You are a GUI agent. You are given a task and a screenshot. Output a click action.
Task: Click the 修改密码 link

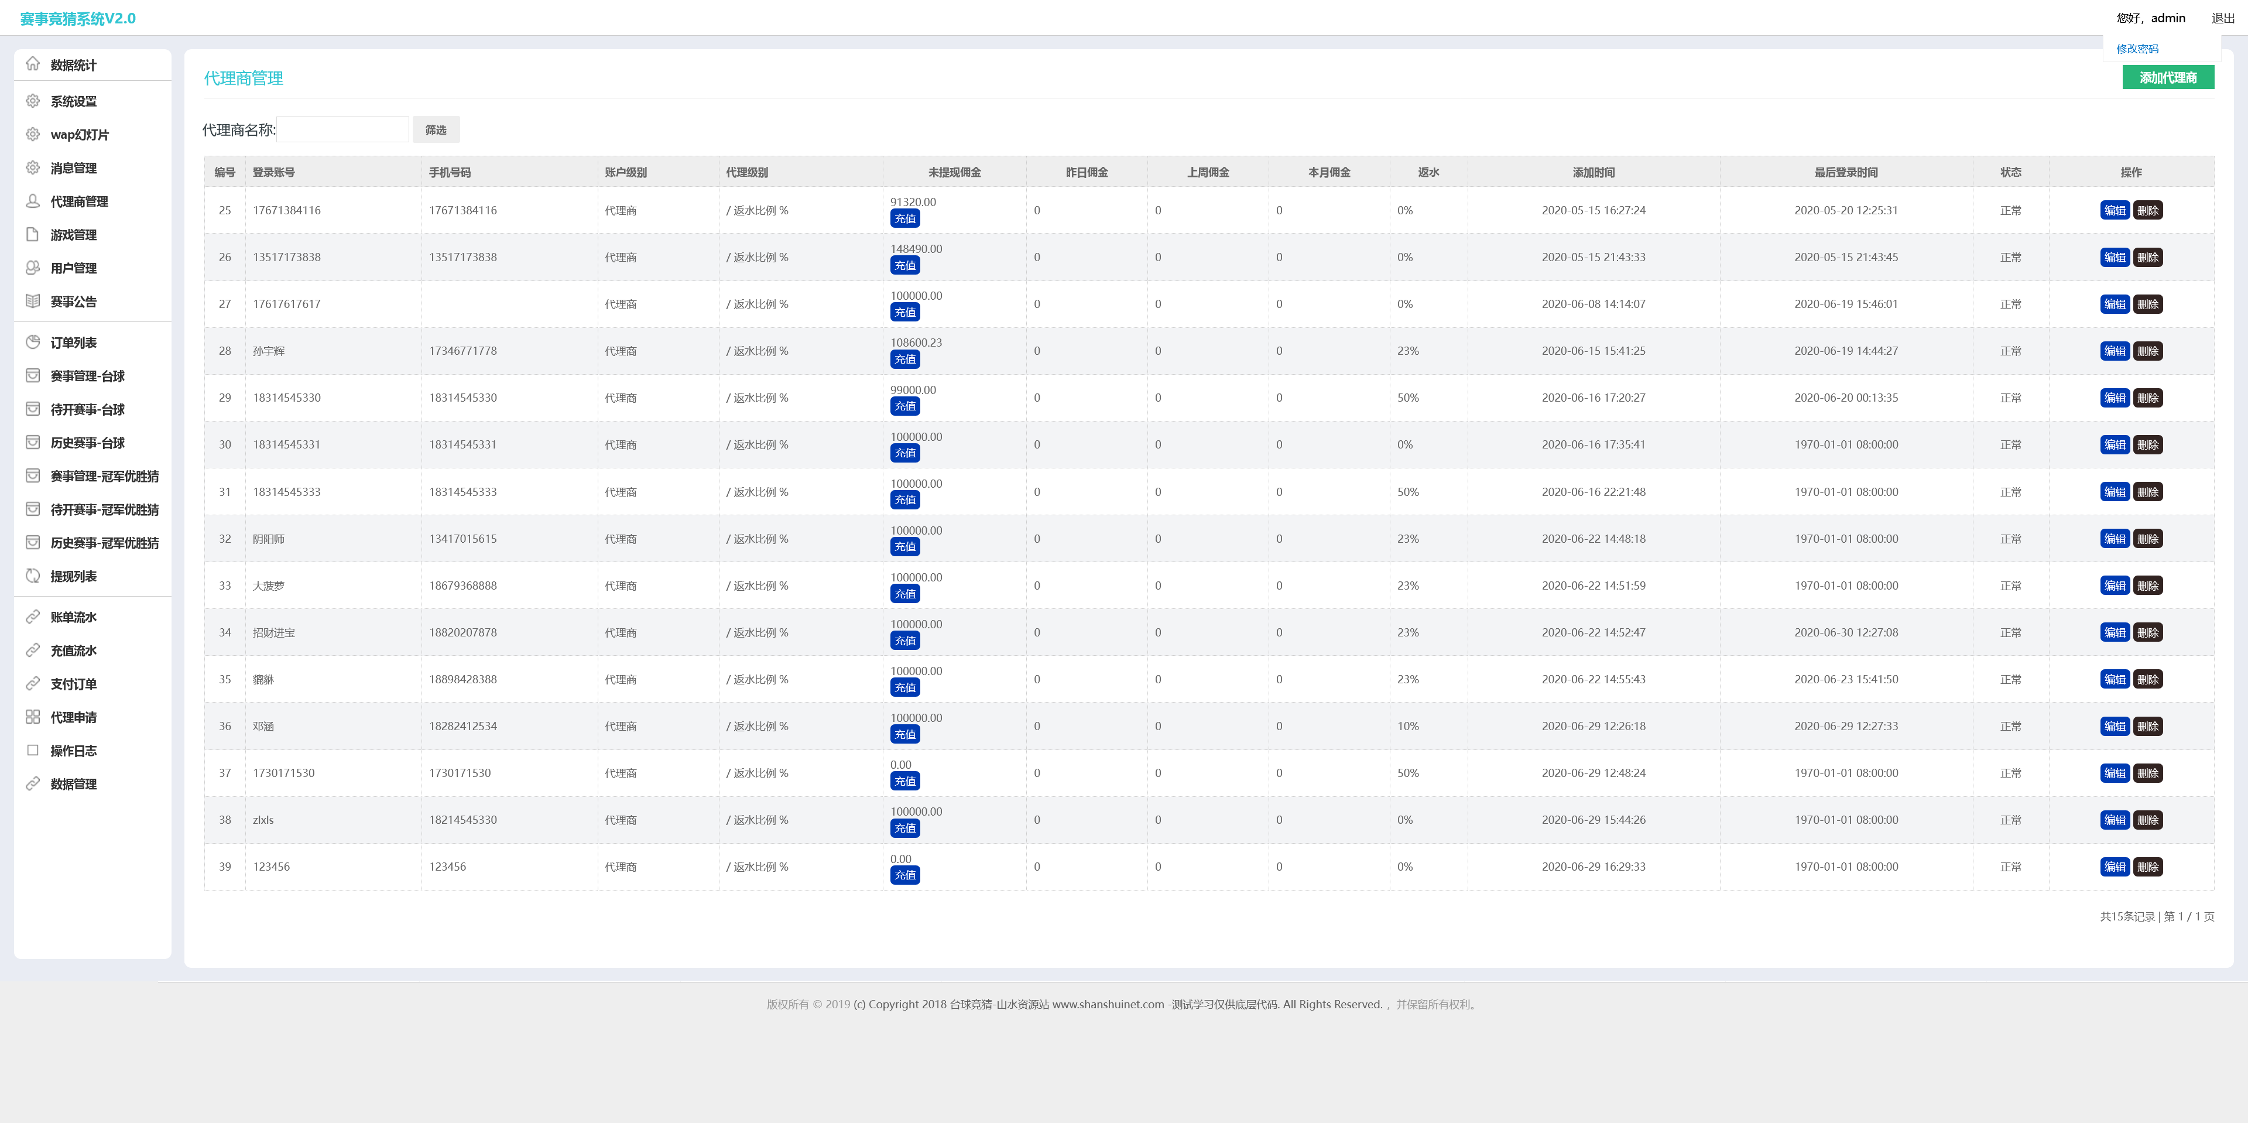(x=2137, y=49)
